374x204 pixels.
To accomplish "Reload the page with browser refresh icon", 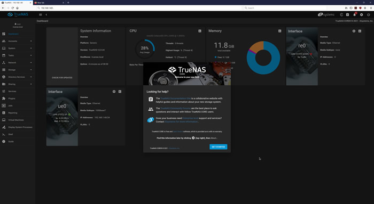I will tap(13, 8).
